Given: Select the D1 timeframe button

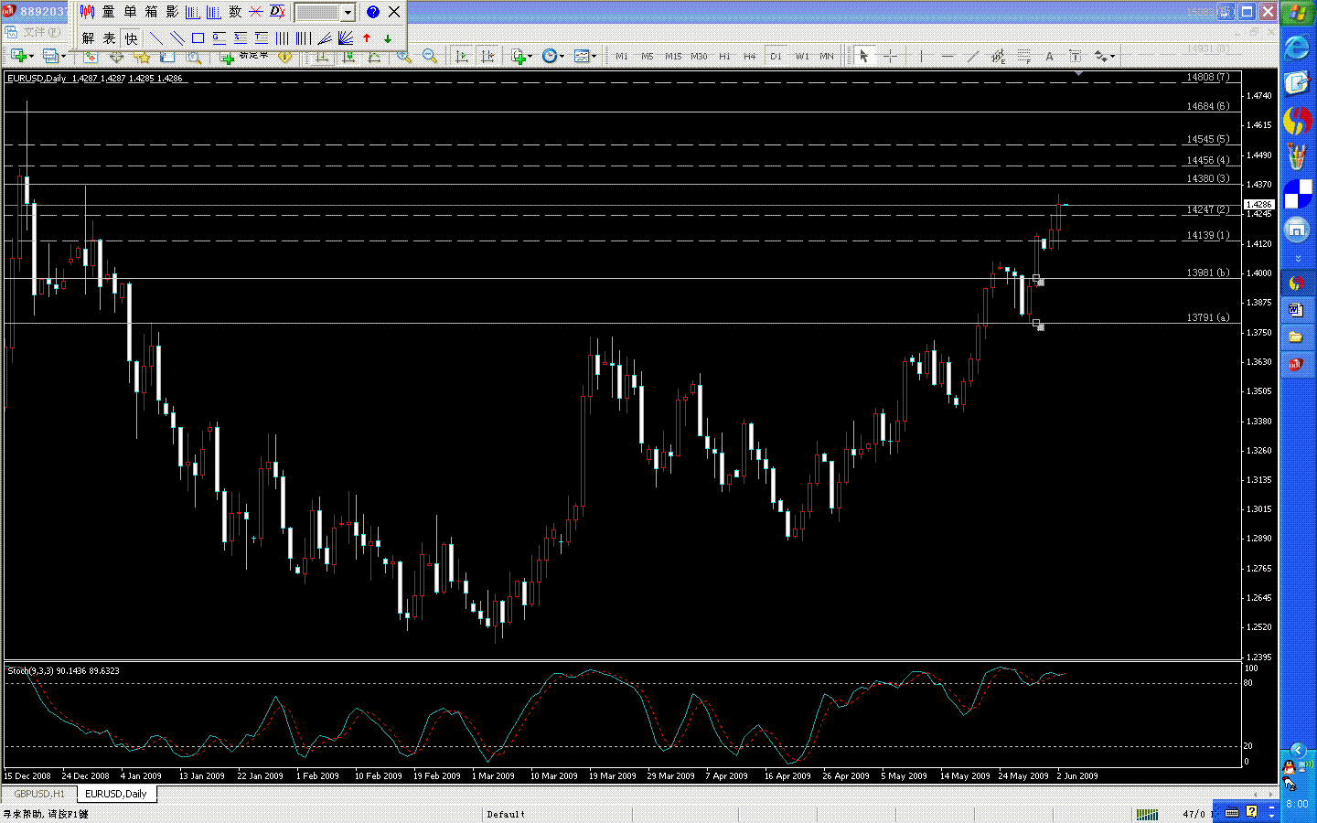Looking at the screenshot, I should (x=776, y=57).
